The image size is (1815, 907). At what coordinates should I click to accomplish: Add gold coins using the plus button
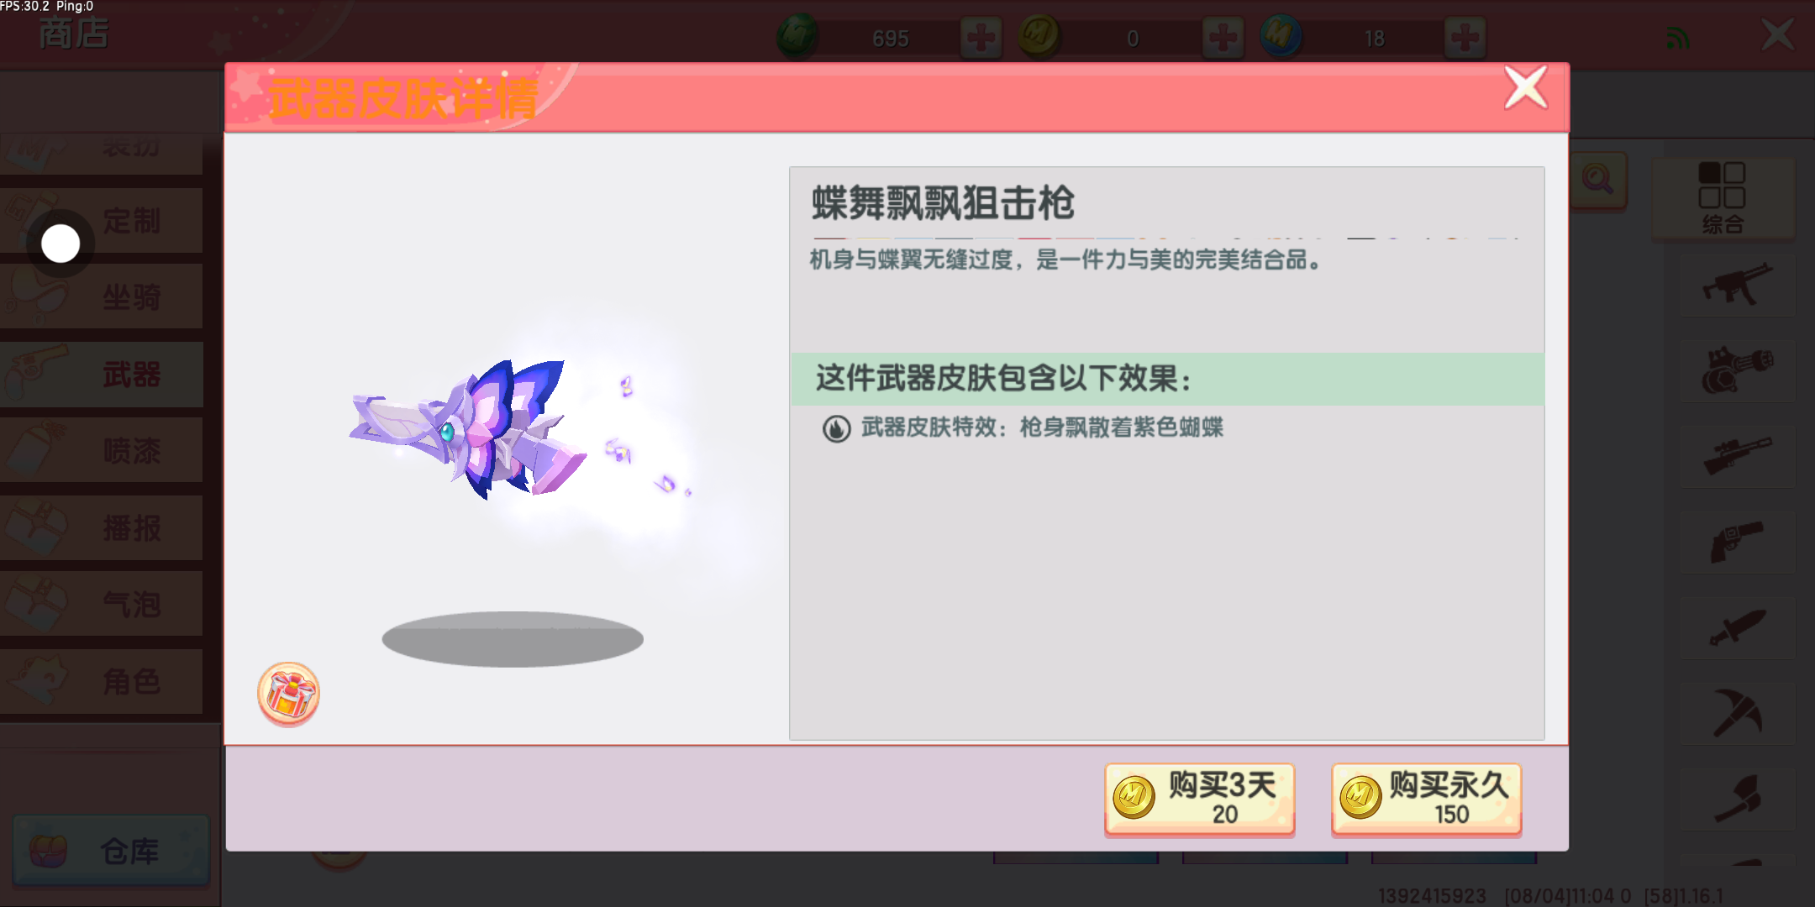(x=1223, y=38)
